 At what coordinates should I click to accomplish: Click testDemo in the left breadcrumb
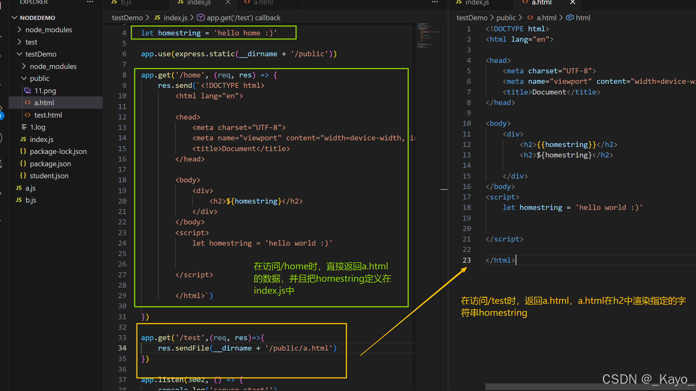(x=127, y=18)
